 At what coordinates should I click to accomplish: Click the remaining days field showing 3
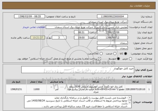pos(59,38)
